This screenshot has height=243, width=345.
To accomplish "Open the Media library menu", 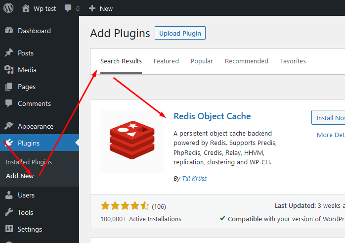I will 27,70.
